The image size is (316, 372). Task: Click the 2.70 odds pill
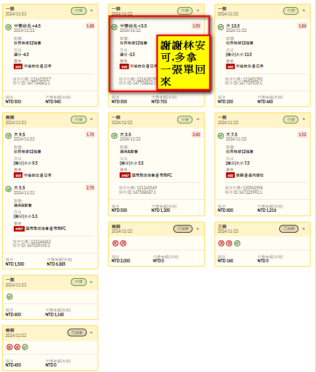point(90,188)
